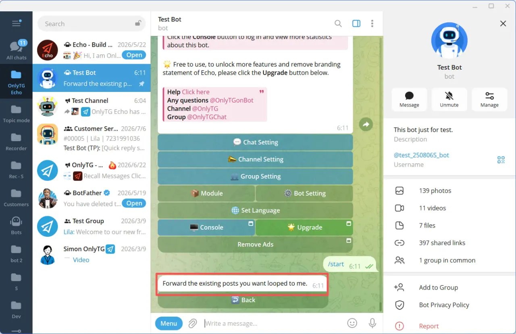Open the Dev folder
This screenshot has width=516, height=334.
click(x=16, y=309)
